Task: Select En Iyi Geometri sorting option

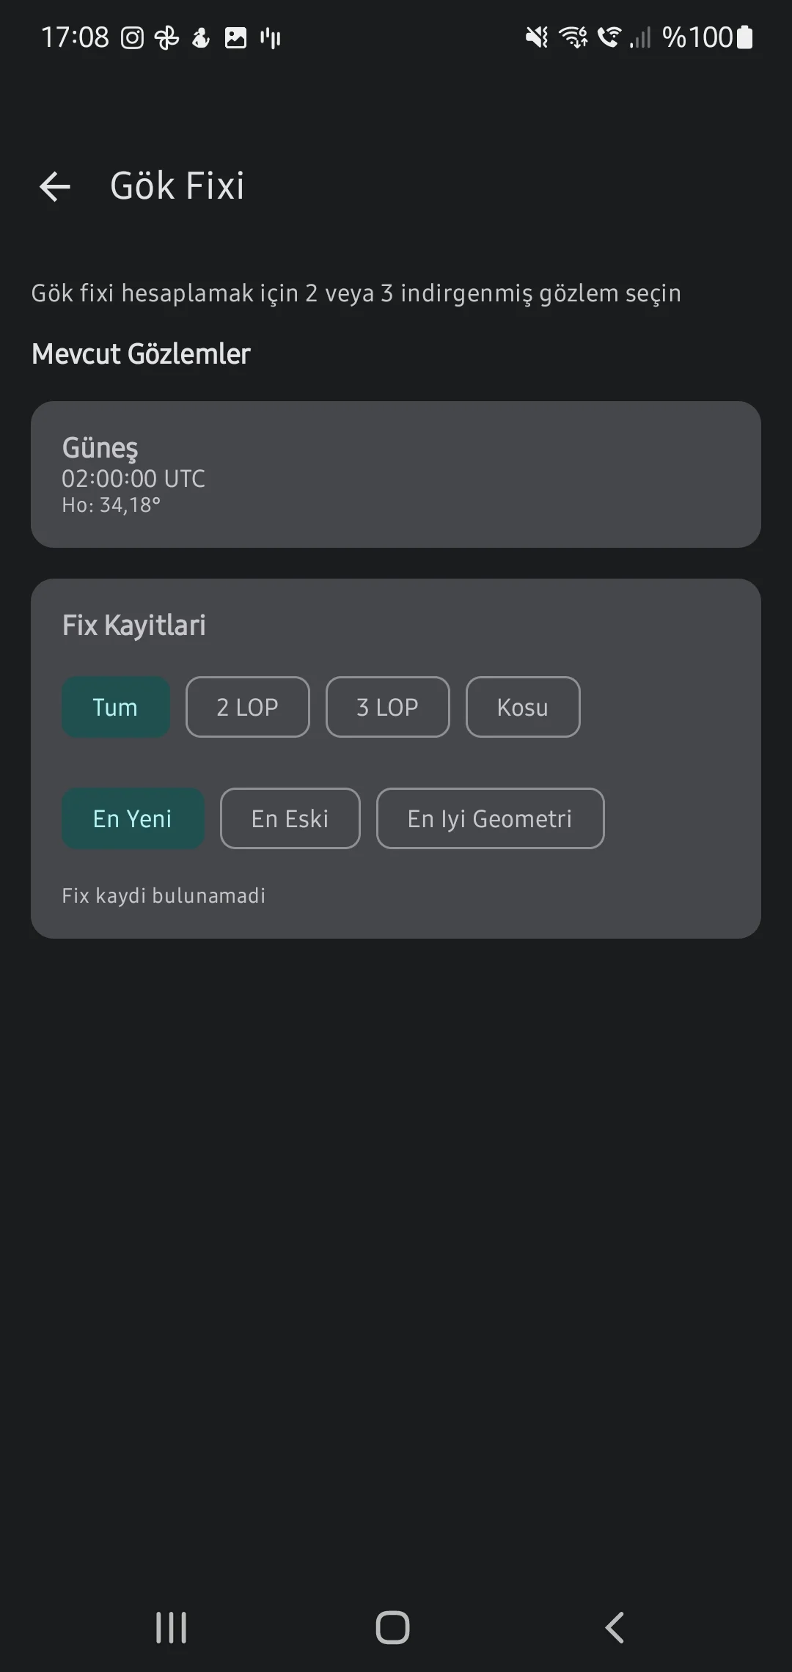Action: [x=490, y=818]
